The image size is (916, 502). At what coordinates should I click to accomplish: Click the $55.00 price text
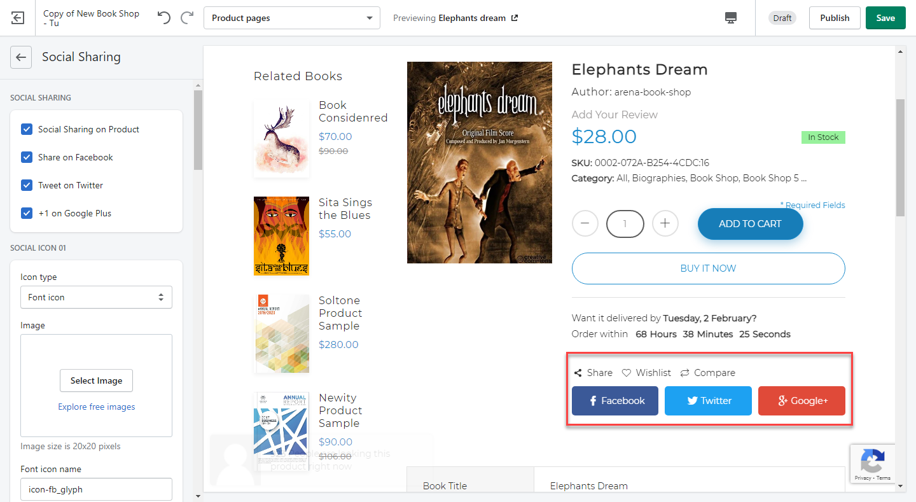[x=335, y=234]
